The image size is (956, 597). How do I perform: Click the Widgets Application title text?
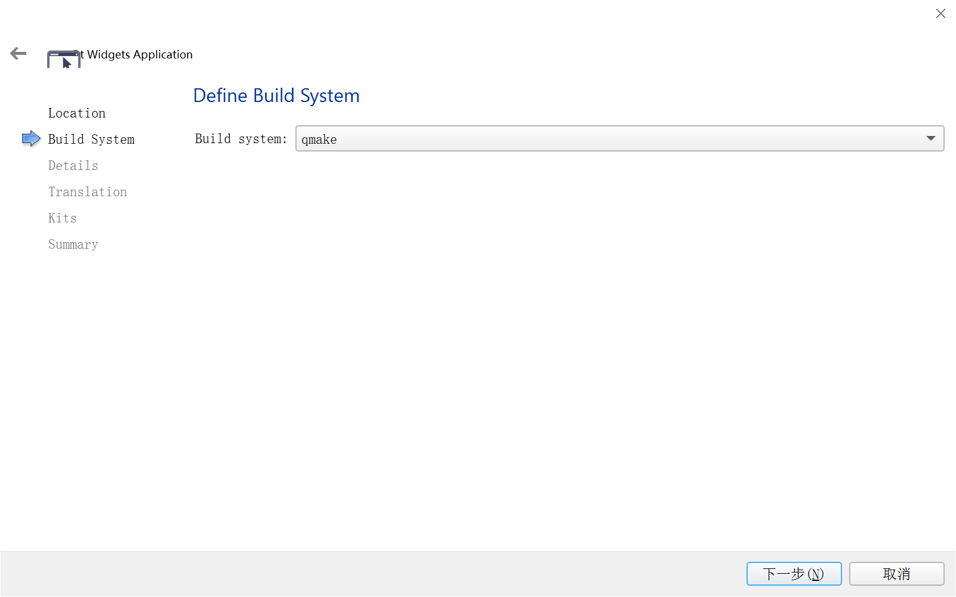pos(140,54)
